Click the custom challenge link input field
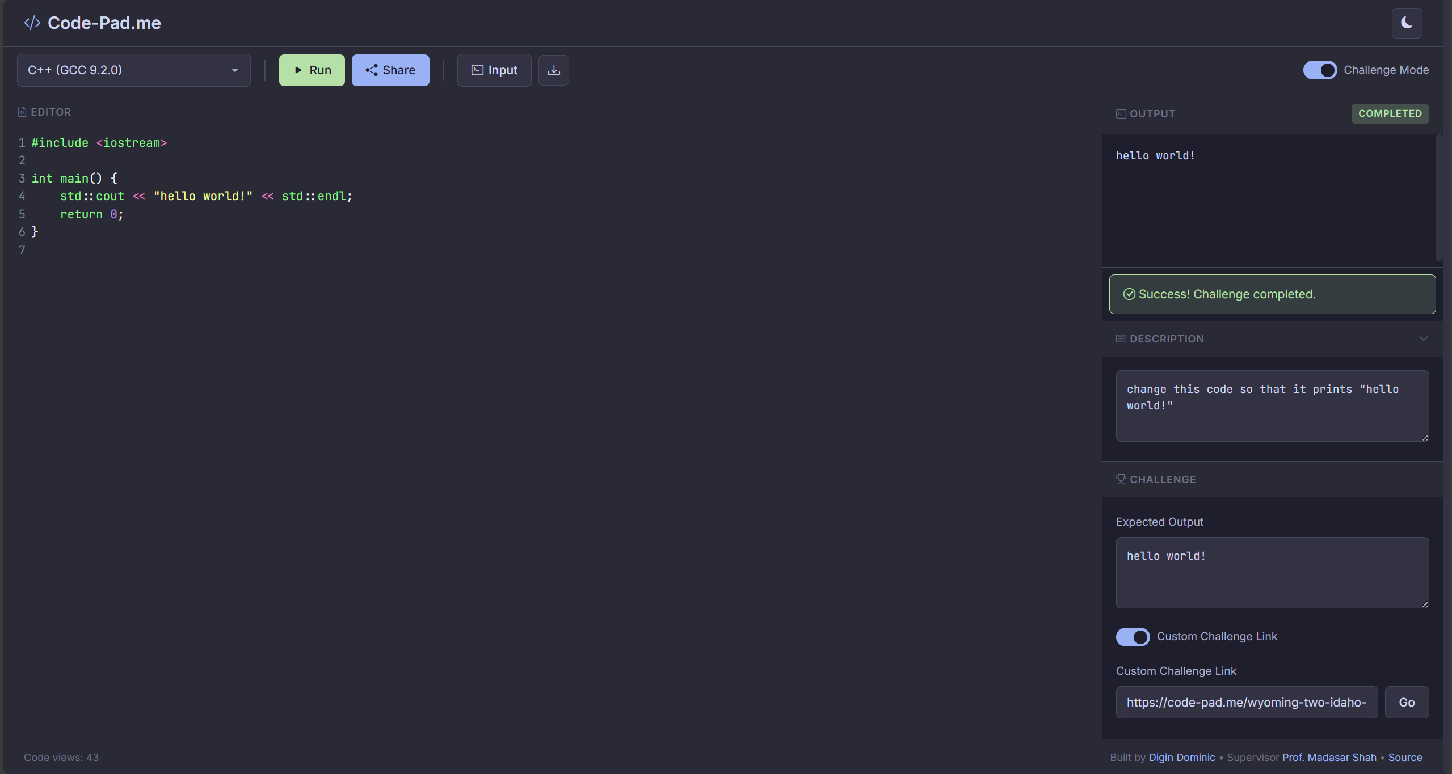 [1246, 702]
